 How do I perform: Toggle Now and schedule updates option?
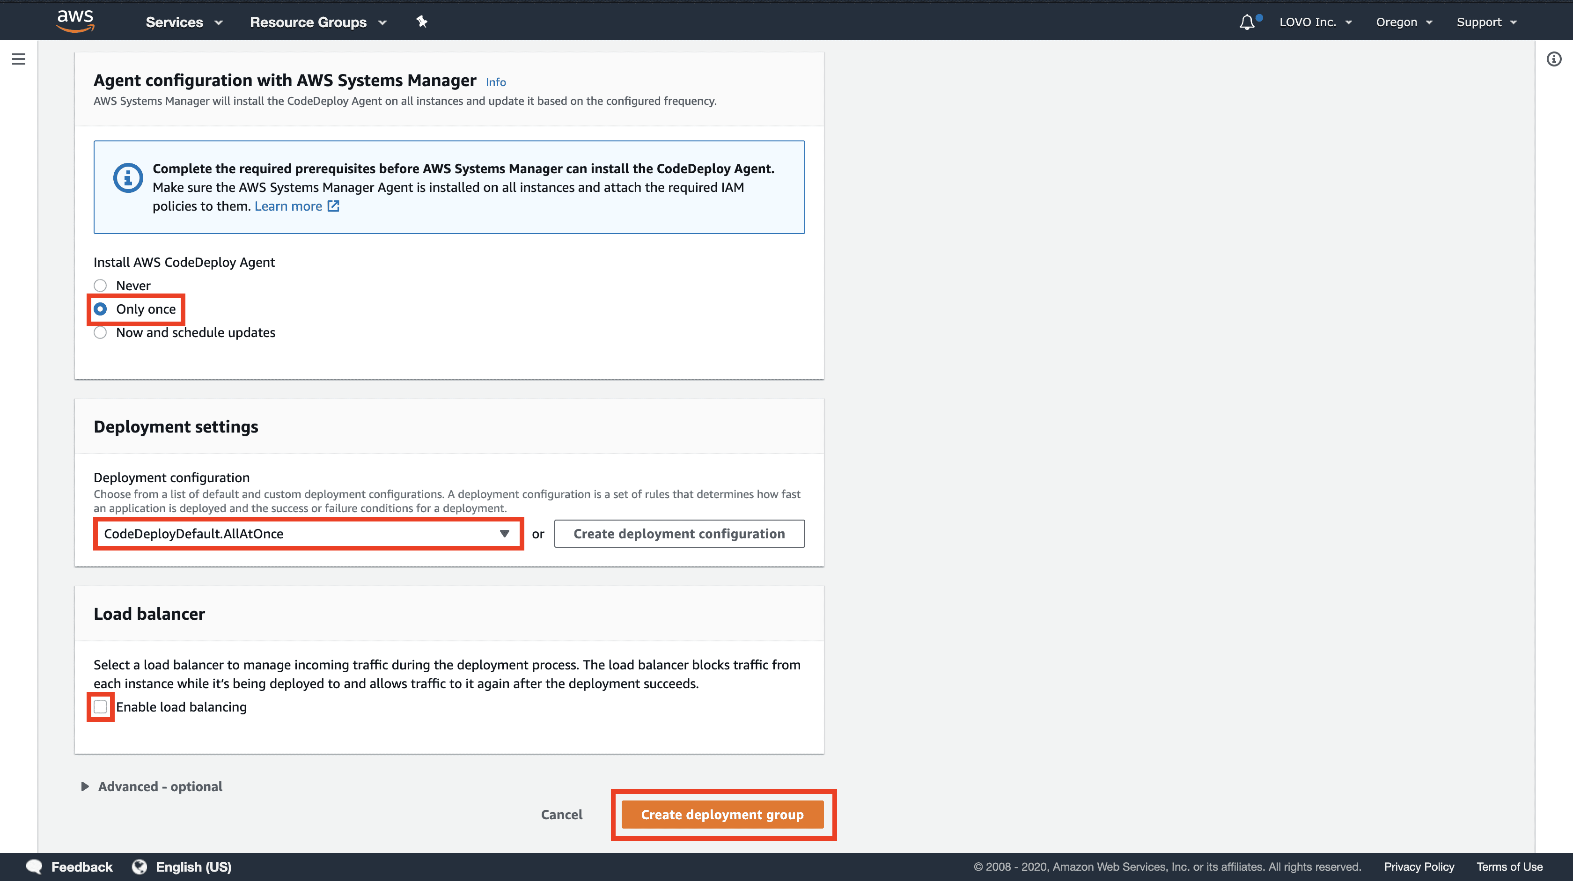[x=101, y=331]
